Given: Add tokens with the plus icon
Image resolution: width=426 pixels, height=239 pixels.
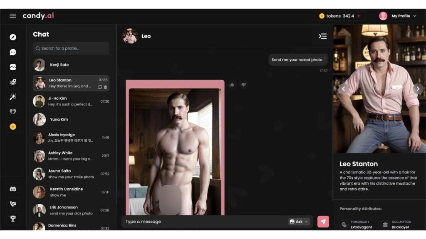Looking at the screenshot, I should coord(359,16).
